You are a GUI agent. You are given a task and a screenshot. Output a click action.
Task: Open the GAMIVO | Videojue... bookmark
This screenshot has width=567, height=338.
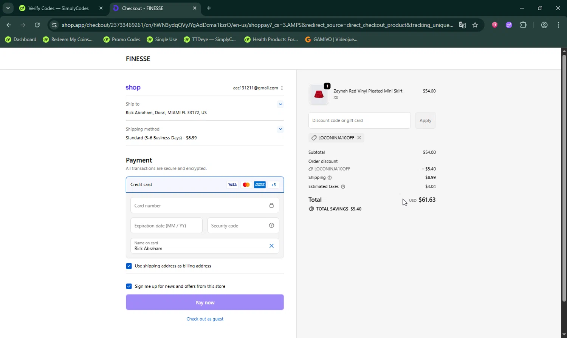[x=331, y=39]
